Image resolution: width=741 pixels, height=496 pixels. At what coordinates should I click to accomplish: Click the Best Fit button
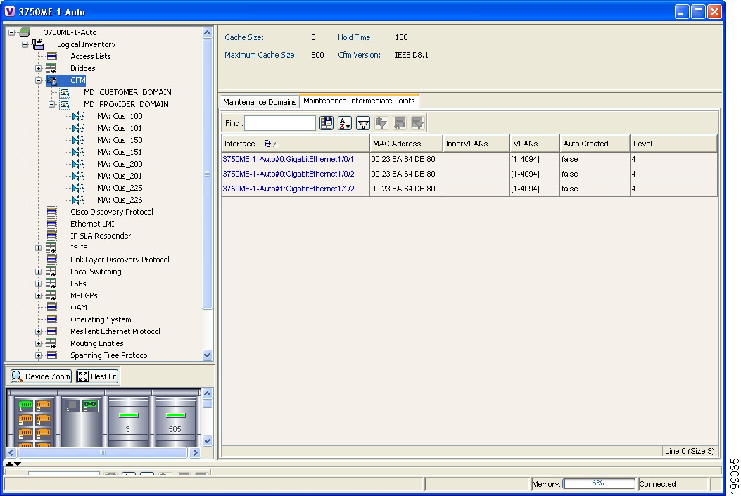pos(97,376)
